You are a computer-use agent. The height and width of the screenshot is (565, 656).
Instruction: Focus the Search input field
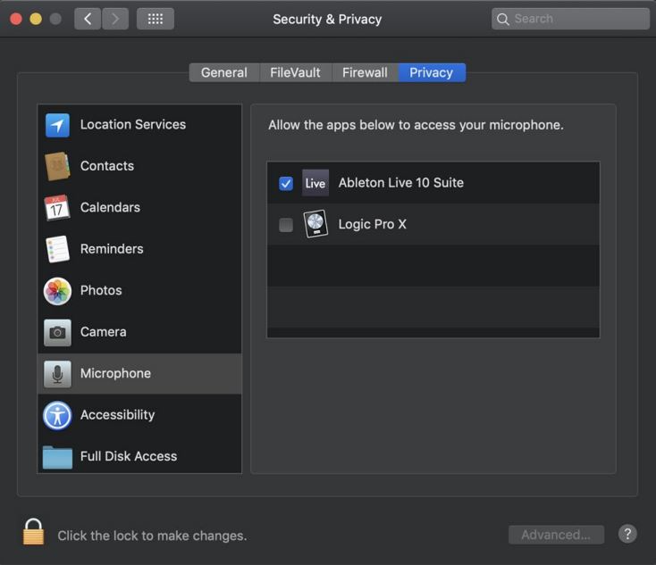point(571,19)
